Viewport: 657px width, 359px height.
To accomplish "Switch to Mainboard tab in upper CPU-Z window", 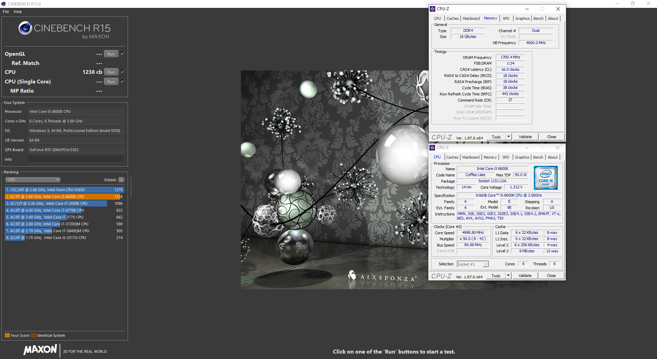I will click(x=471, y=18).
